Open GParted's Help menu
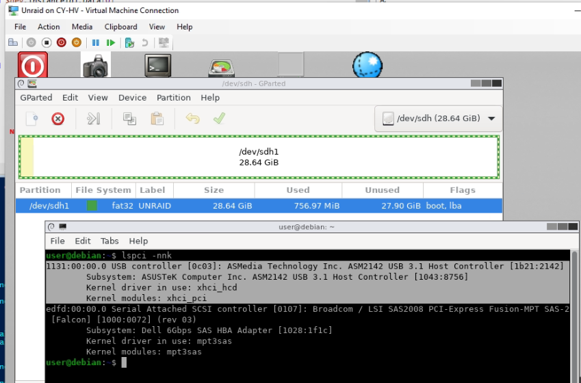 (x=210, y=97)
